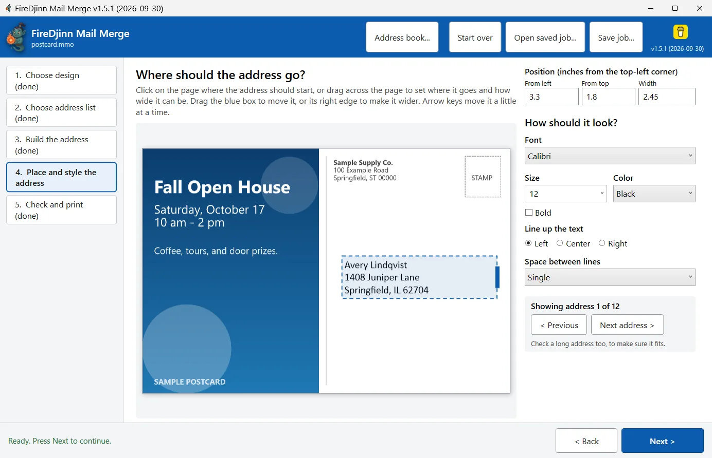Expand the Space between lines dropdown
The image size is (712, 458).
pos(610,277)
